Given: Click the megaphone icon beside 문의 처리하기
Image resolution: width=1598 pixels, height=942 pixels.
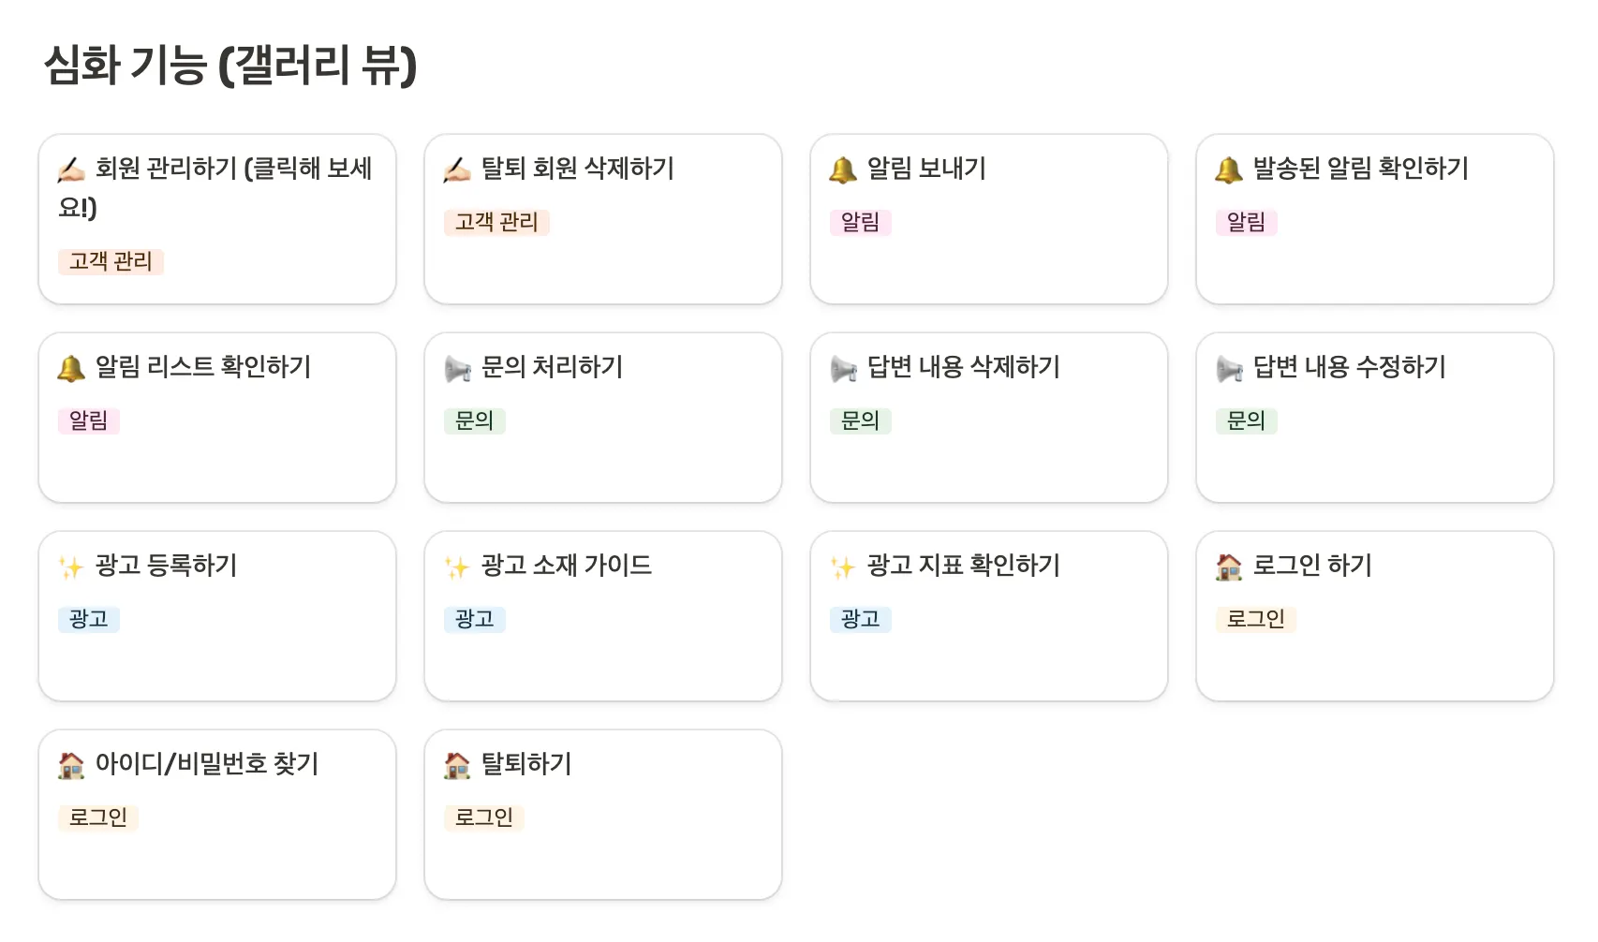Looking at the screenshot, I should point(457,368).
